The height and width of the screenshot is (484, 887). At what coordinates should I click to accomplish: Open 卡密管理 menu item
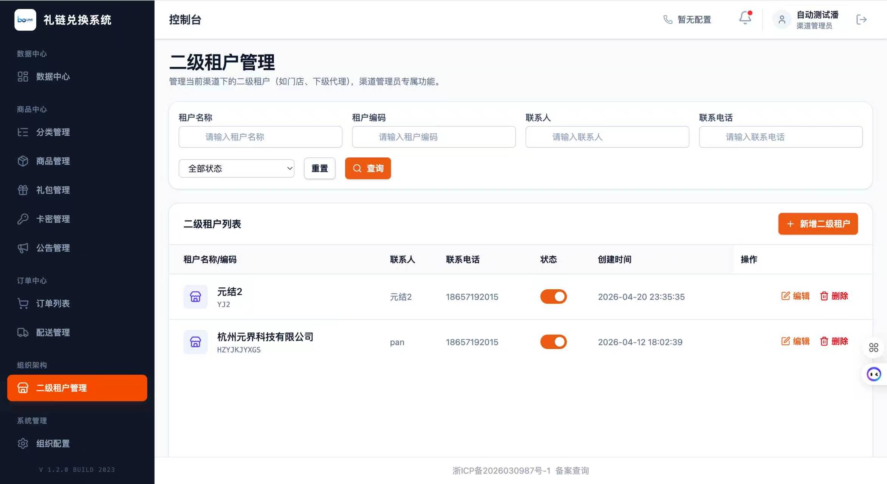click(77, 219)
